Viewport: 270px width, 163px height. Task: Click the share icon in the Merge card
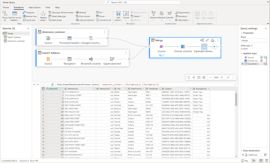(x=202, y=40)
